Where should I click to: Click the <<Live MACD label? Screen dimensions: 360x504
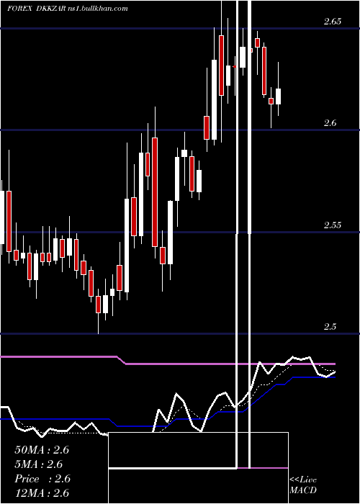click(x=303, y=485)
